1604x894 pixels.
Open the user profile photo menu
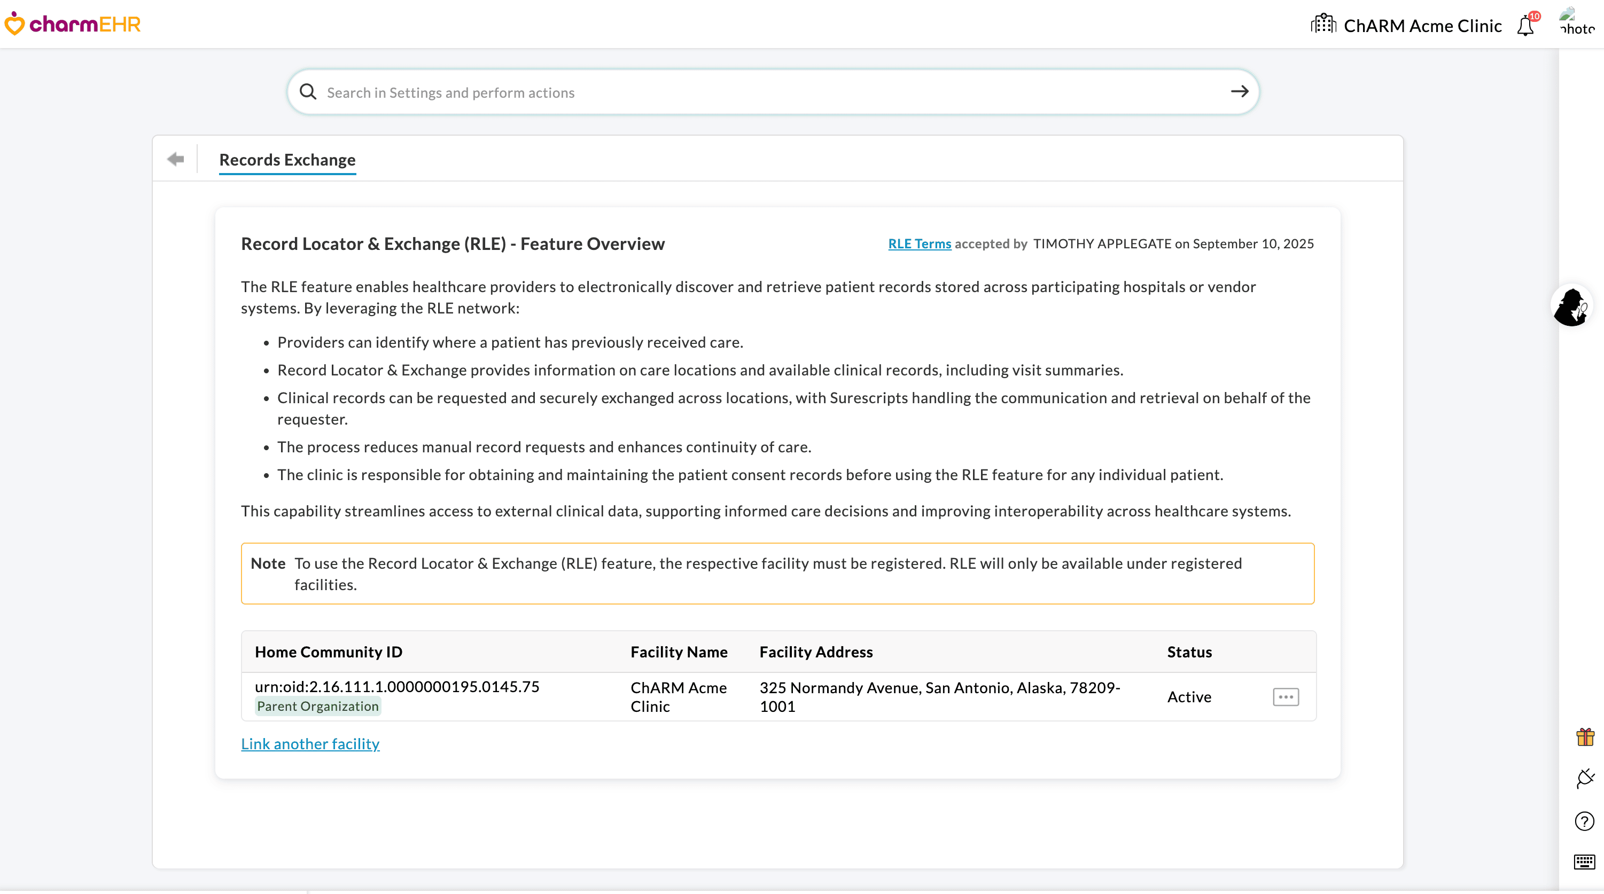(x=1576, y=22)
